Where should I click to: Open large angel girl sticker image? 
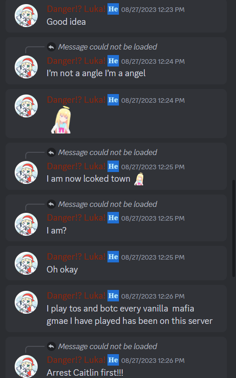(x=61, y=120)
